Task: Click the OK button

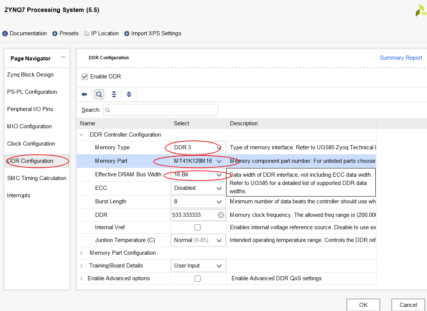Action: pos(363,305)
